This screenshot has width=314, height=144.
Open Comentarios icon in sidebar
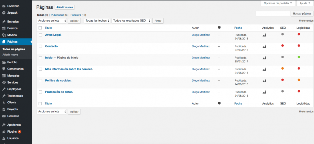(4, 69)
